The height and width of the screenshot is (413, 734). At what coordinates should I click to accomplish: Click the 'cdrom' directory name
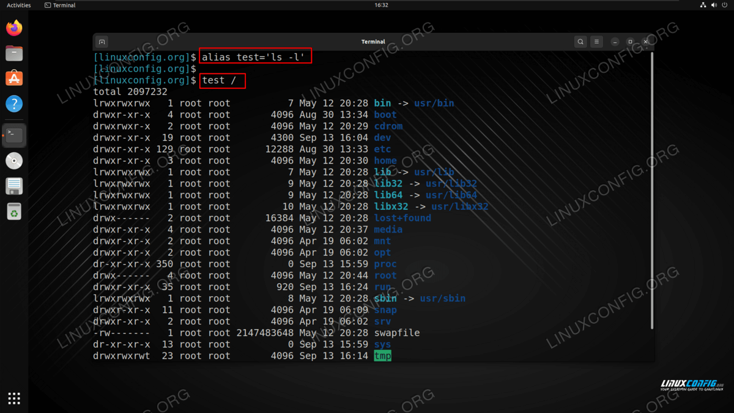click(388, 126)
